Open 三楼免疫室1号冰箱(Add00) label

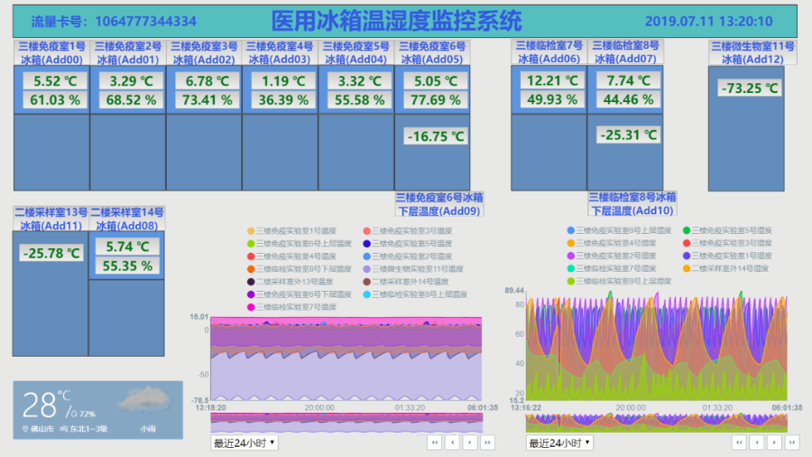click(51, 53)
